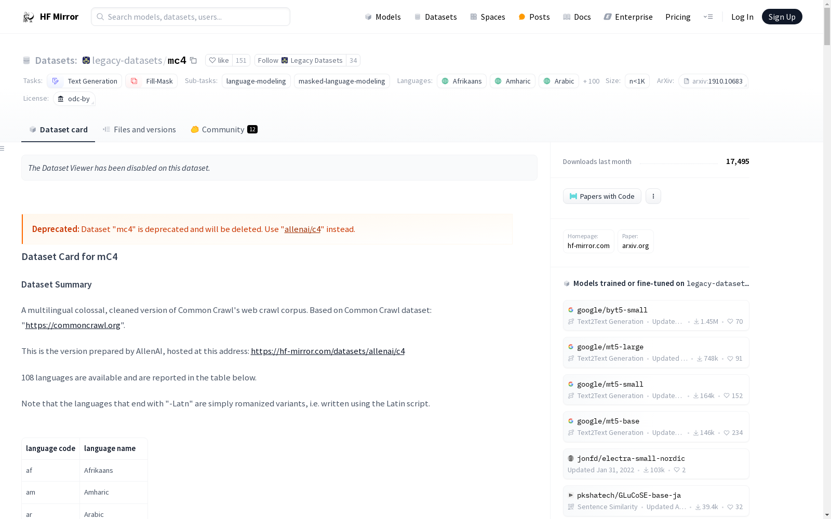
Task: Open the legacy-datasets organization link
Action: point(127,60)
